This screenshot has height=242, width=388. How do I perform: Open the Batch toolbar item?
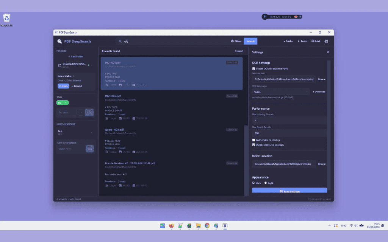pyautogui.click(x=302, y=41)
